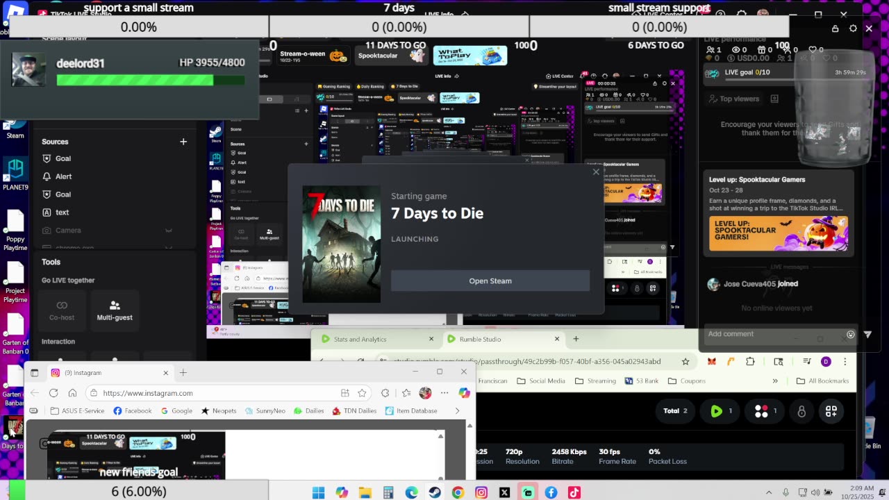Open the Chrome three-dot menu
Image resolution: width=889 pixels, height=500 pixels.
(845, 361)
